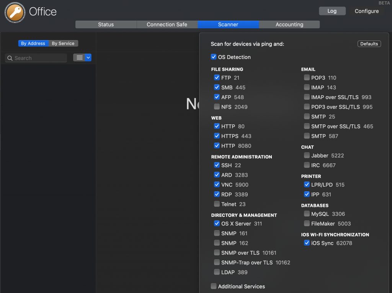This screenshot has height=293, width=392.
Task: Click the list view icon button
Action: (x=79, y=58)
